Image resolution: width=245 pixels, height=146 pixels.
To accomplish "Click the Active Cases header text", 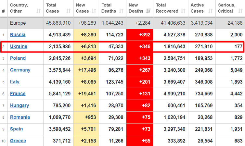I will [x=197, y=8].
